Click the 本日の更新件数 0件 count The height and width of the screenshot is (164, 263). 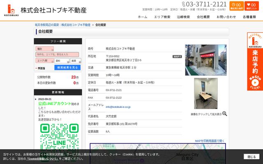(58, 83)
